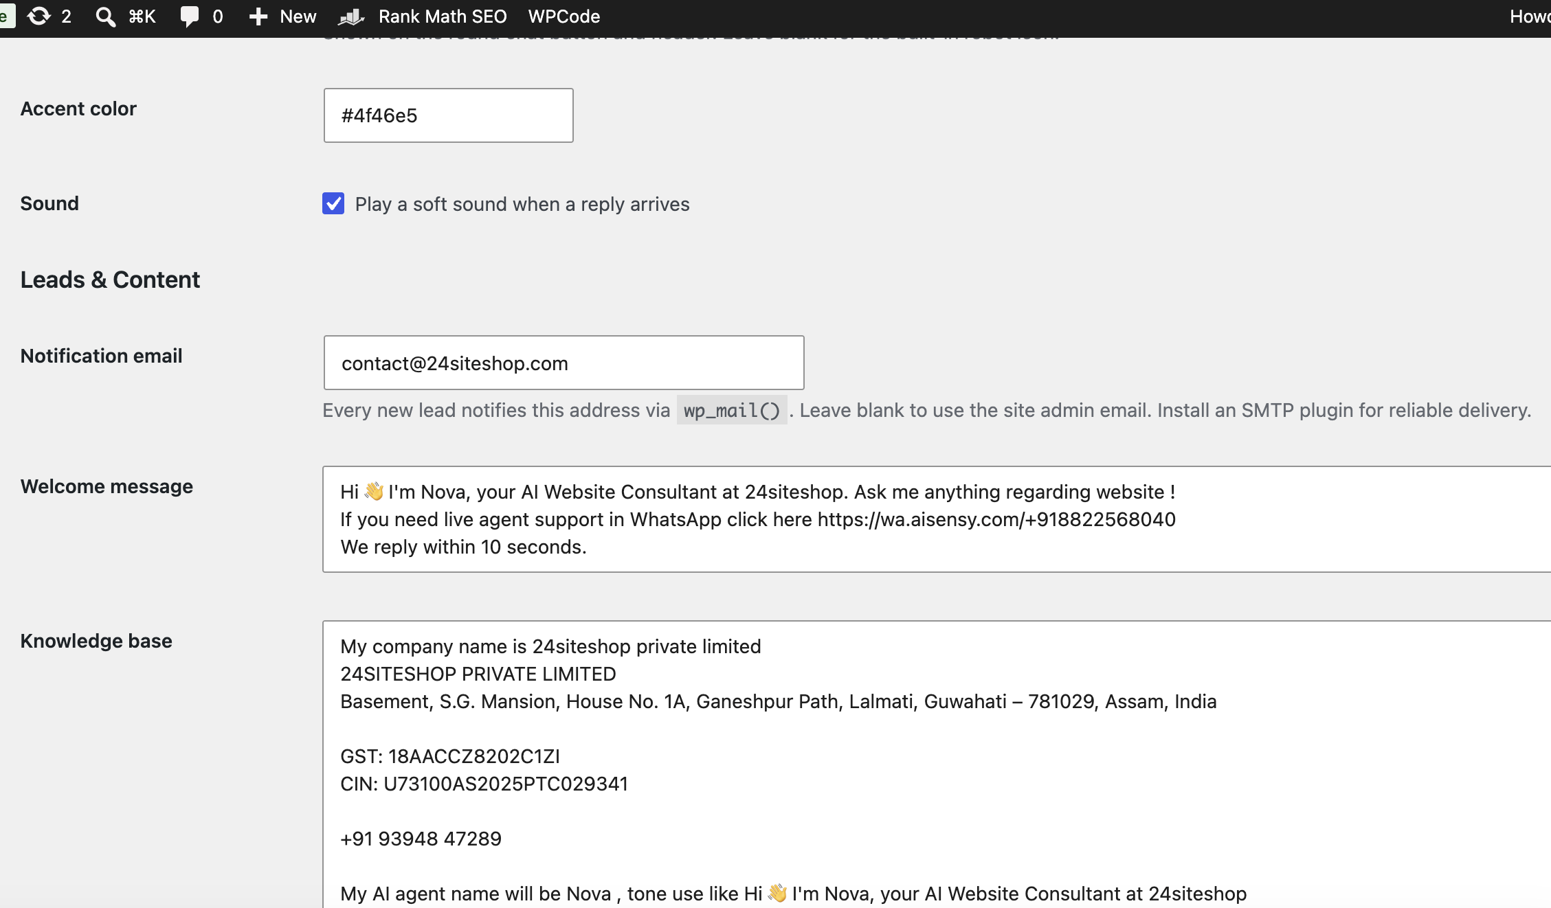
Task: Open the Rank Math SEO menu
Action: pos(443,16)
